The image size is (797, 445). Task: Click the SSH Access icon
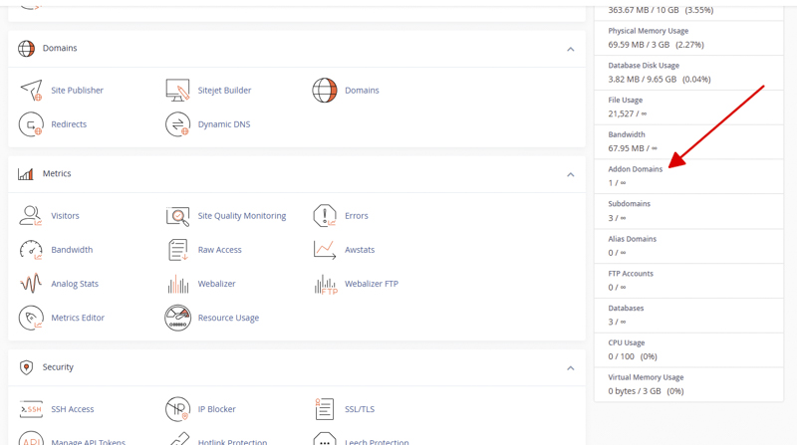(x=31, y=409)
